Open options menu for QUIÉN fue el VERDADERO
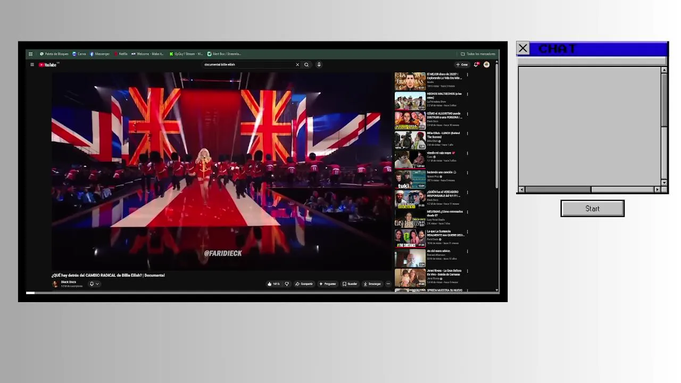This screenshot has width=681, height=383. coord(467,193)
